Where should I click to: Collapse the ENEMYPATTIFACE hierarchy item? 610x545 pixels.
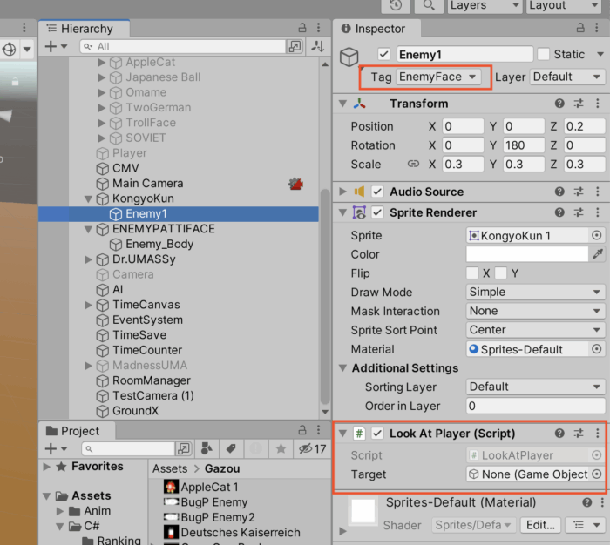[x=88, y=229]
